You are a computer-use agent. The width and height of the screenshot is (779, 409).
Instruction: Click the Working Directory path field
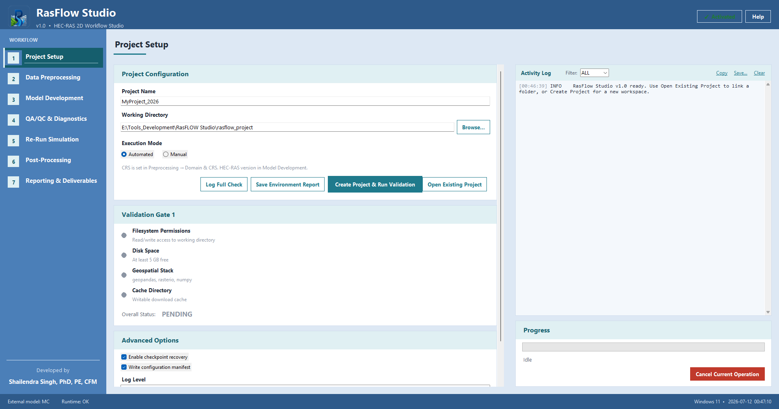pyautogui.click(x=287, y=127)
